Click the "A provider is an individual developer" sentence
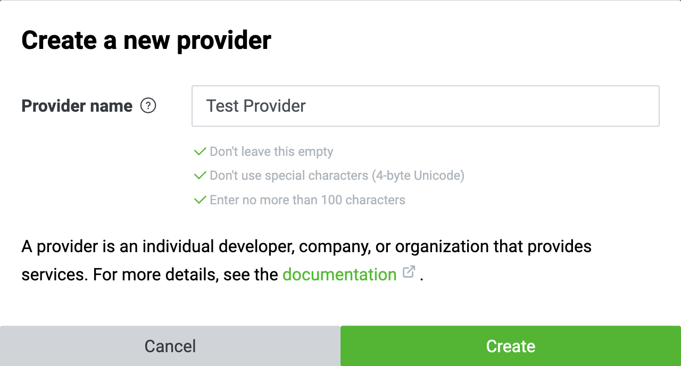The width and height of the screenshot is (681, 366). tap(160, 247)
